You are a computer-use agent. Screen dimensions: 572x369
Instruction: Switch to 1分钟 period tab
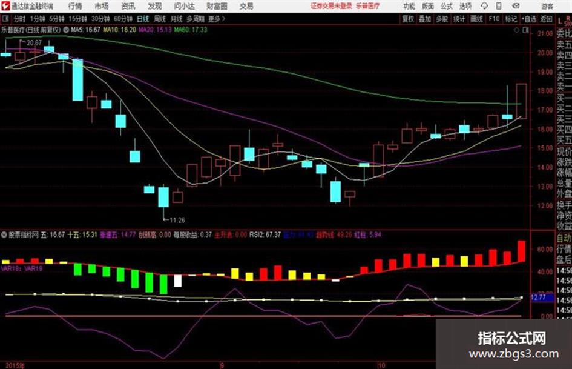(38, 19)
